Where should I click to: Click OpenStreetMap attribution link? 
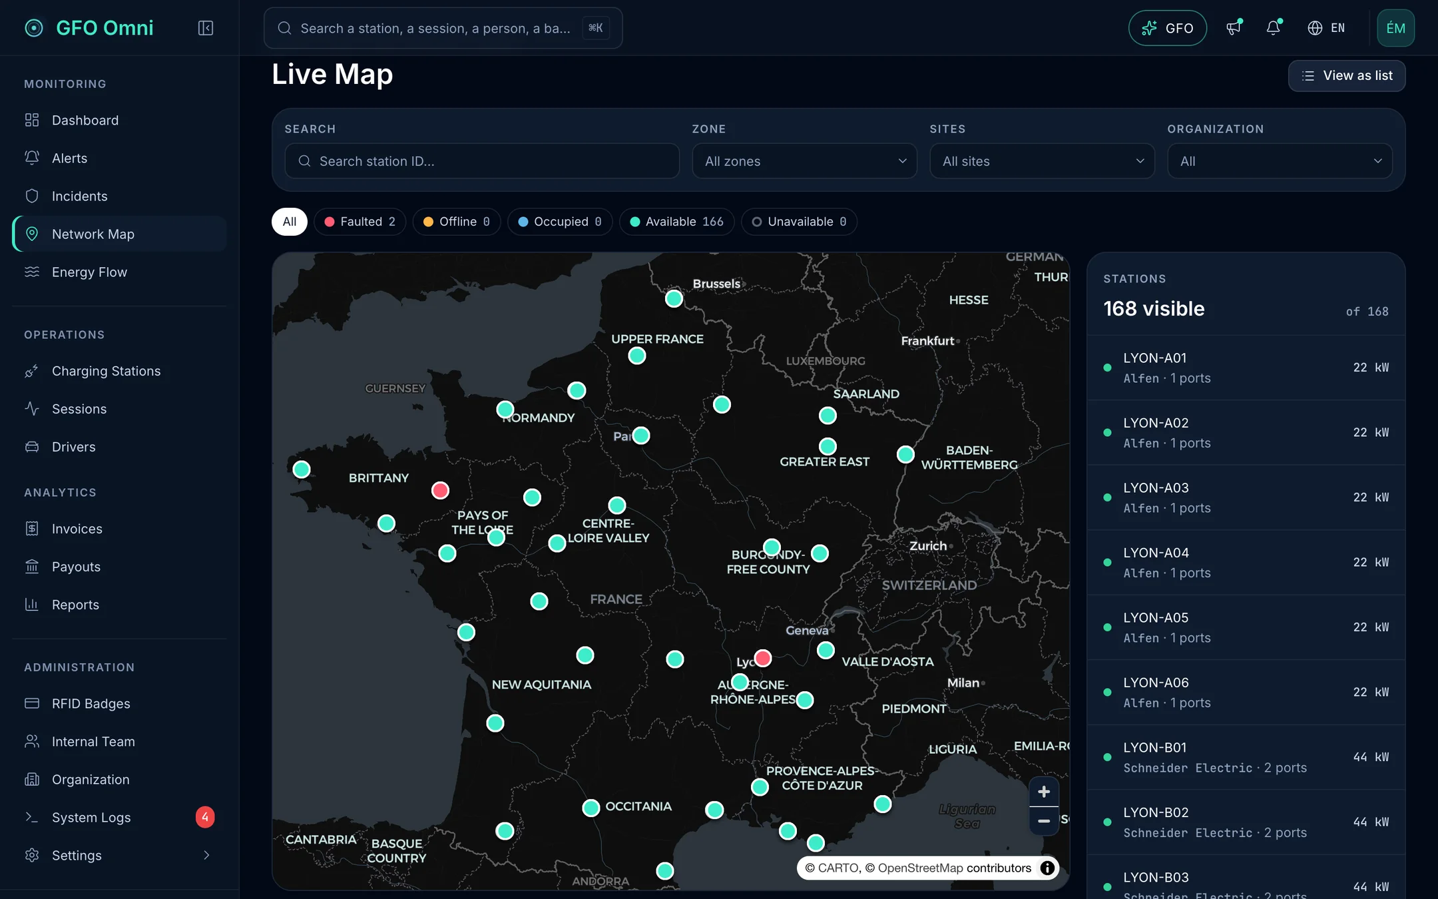click(920, 868)
